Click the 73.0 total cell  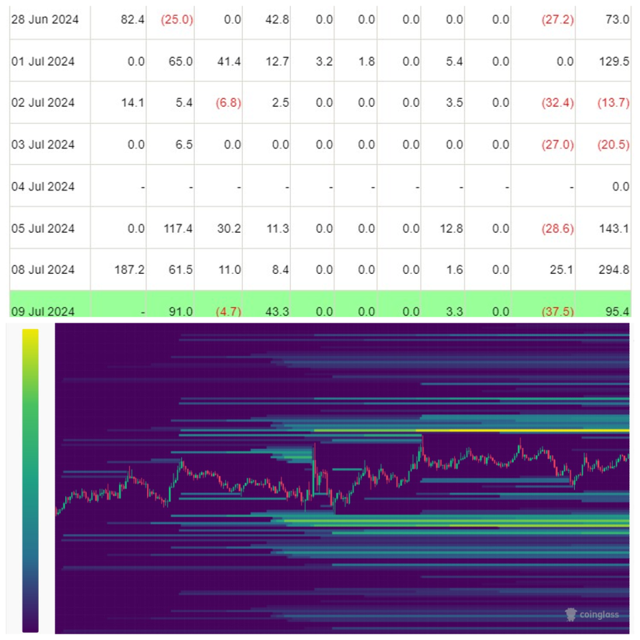(617, 19)
